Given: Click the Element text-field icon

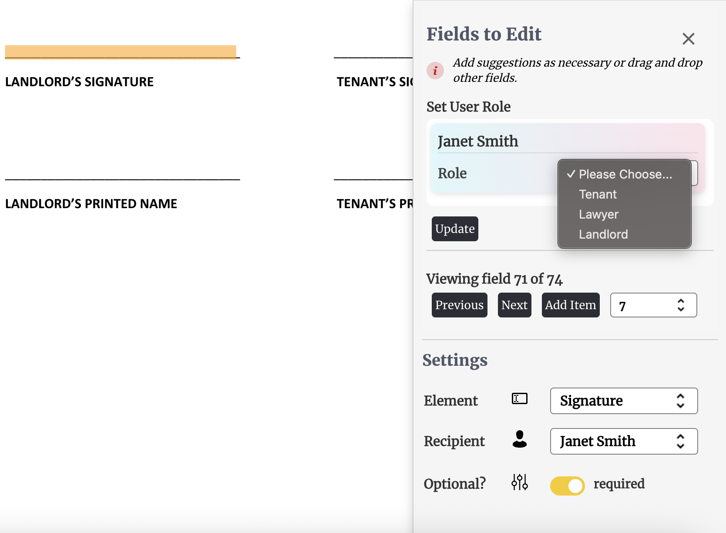Looking at the screenshot, I should pyautogui.click(x=519, y=398).
